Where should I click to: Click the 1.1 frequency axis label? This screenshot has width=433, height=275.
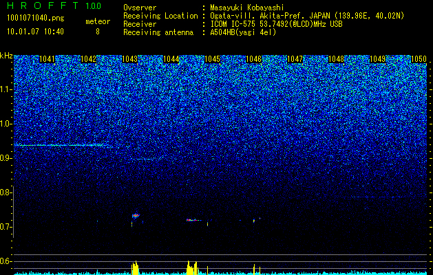(x=5, y=89)
